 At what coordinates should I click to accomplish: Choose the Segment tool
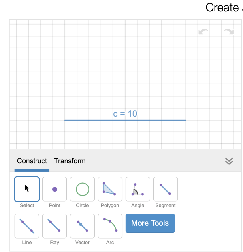[x=165, y=189]
